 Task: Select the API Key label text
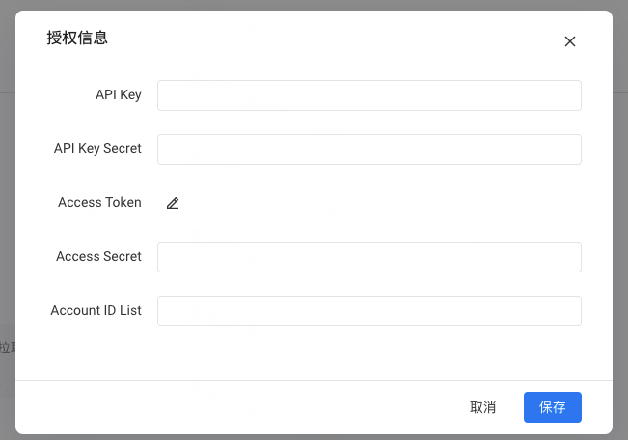click(118, 94)
